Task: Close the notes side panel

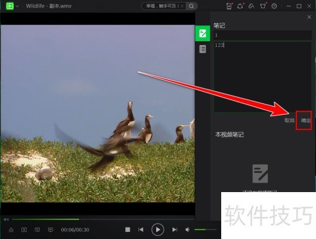Action: (x=309, y=17)
